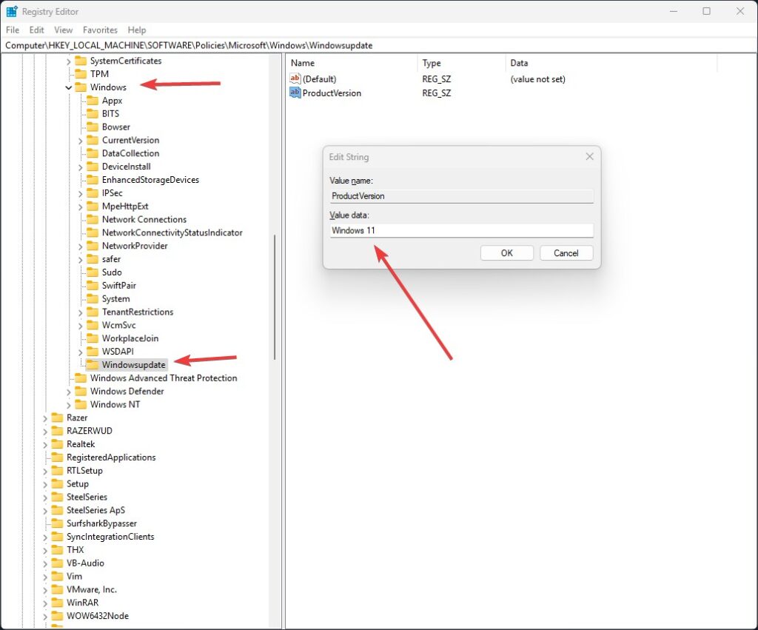
Task: Select the SurfsharkBypasser folder icon
Action: pos(57,523)
